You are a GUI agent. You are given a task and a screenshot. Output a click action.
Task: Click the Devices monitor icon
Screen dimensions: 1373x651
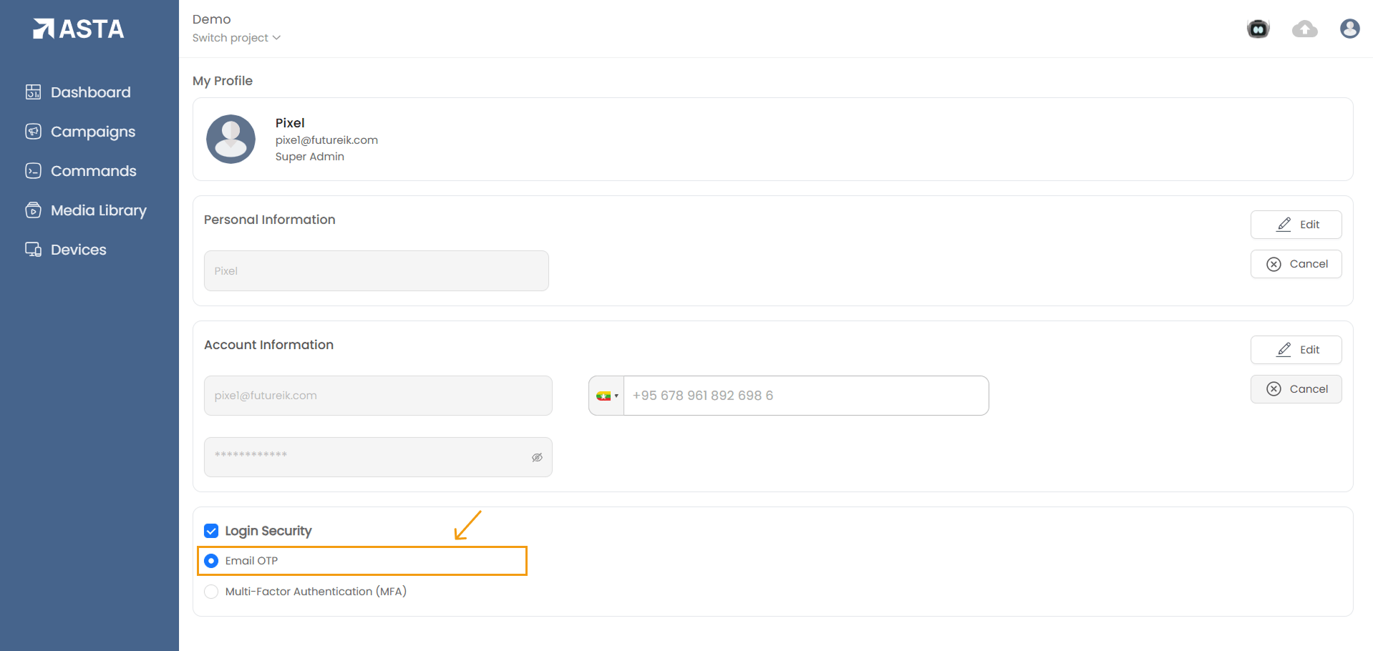[33, 250]
